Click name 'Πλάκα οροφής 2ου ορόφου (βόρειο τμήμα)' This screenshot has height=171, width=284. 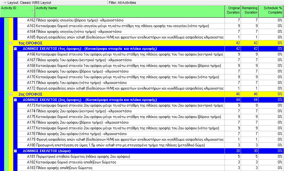point(70,122)
